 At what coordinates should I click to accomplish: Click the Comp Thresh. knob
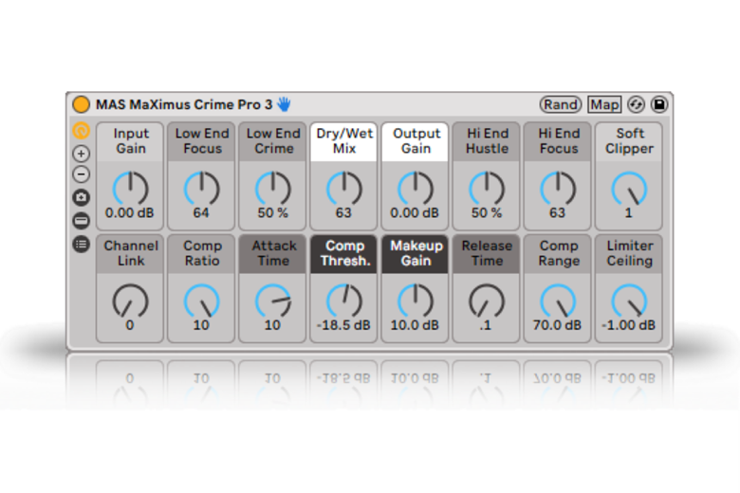pos(344,301)
